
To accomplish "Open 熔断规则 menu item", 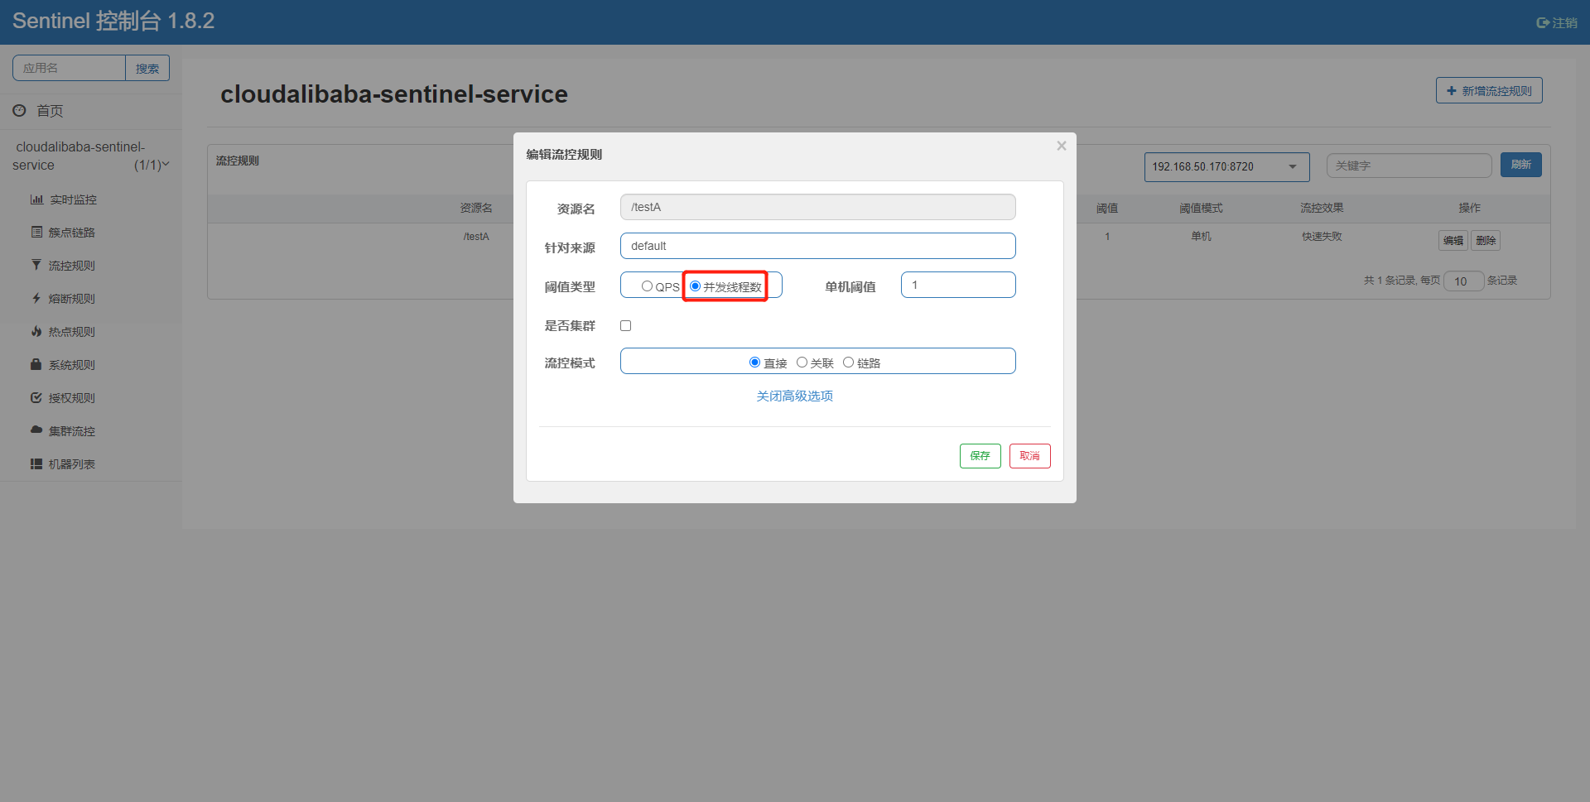I will (x=72, y=299).
